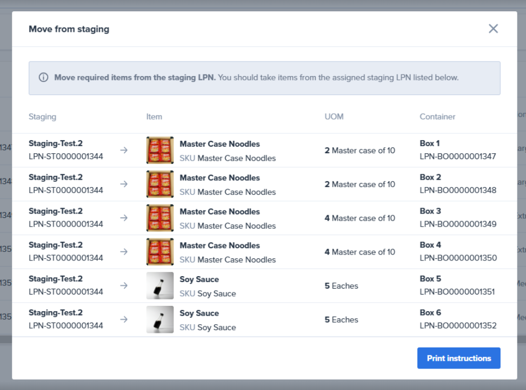Open the Soy Sauce thumbnail for Box 5
Image resolution: width=526 pixels, height=390 pixels.
pos(160,285)
